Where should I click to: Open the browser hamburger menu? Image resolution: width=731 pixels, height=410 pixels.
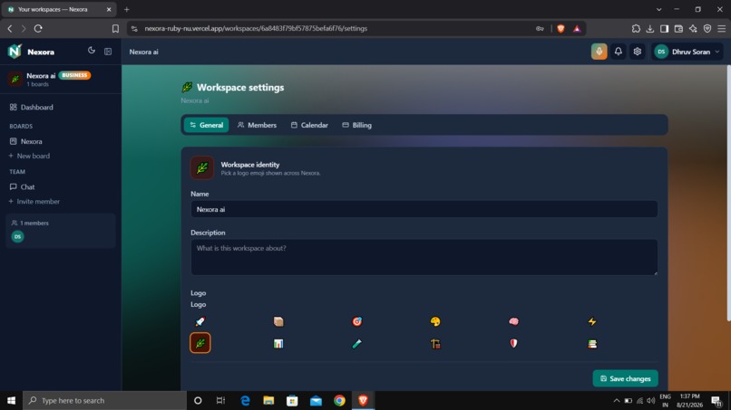(x=722, y=28)
